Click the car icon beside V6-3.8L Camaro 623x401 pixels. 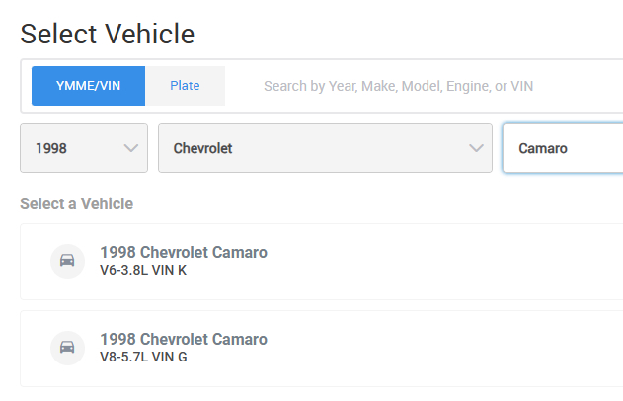(x=67, y=261)
